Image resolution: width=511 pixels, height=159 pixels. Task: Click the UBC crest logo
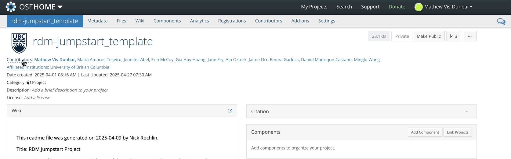tap(19, 43)
